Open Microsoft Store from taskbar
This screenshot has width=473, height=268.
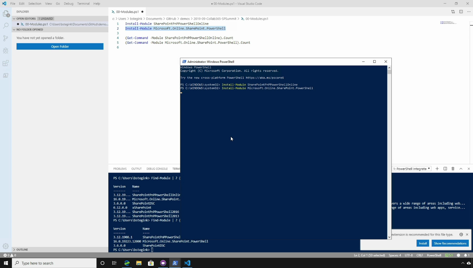[151, 263]
